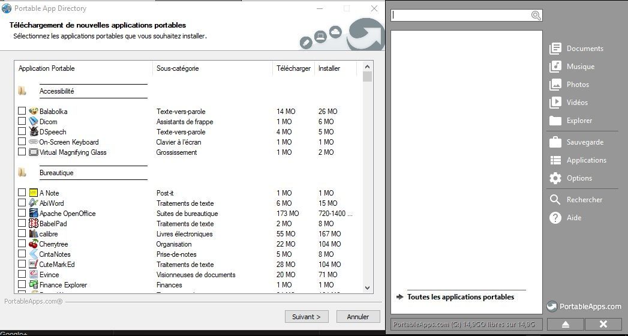Click the Explorer folder icon

555,121
